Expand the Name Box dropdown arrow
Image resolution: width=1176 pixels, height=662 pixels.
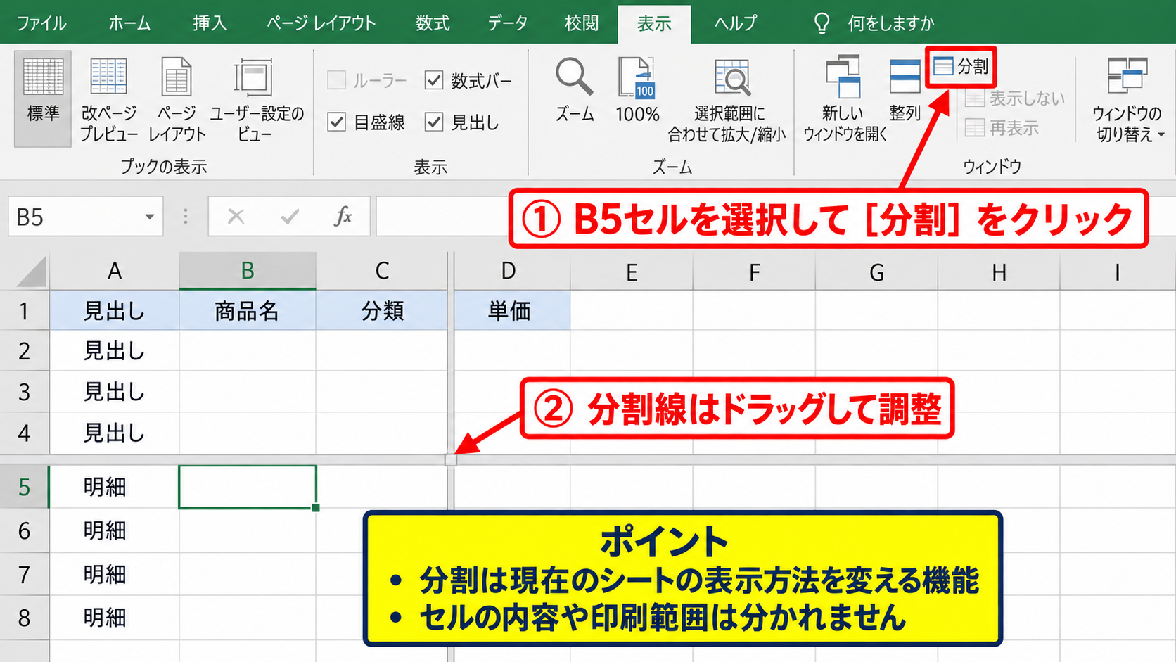149,217
